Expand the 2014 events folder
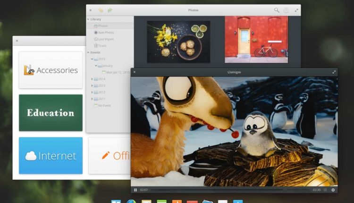This screenshot has height=203, width=354. point(92,79)
